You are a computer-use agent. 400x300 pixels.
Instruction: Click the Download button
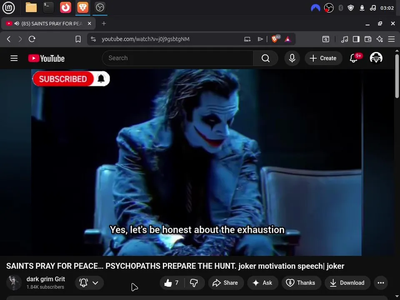pyautogui.click(x=347, y=282)
